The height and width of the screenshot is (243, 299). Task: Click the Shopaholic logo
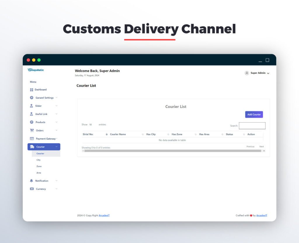tap(36, 70)
